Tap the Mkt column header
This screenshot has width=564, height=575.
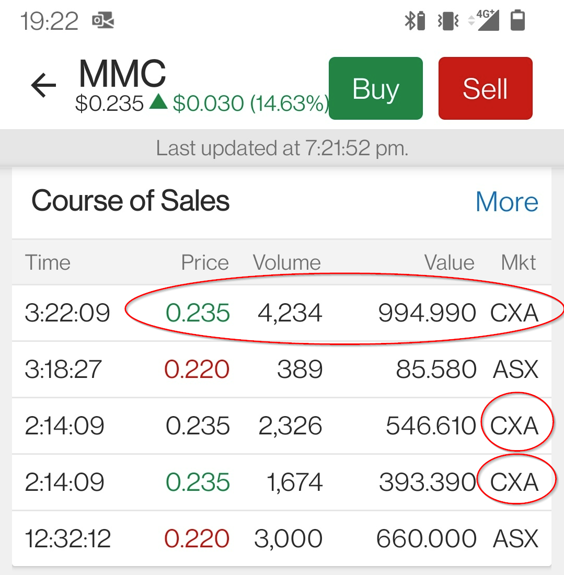pyautogui.click(x=519, y=262)
